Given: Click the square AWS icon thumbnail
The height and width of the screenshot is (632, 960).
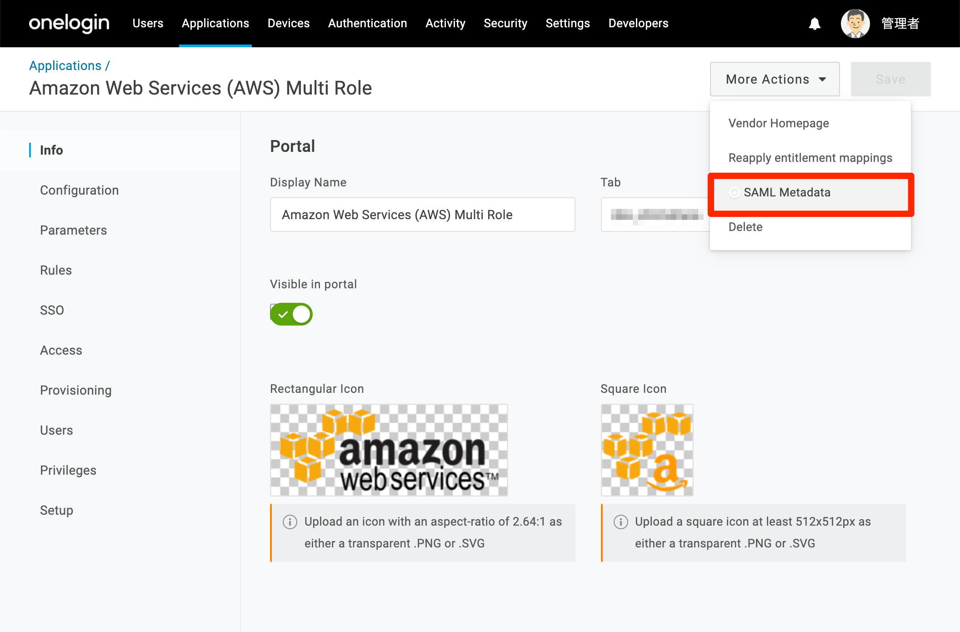Looking at the screenshot, I should [x=647, y=450].
